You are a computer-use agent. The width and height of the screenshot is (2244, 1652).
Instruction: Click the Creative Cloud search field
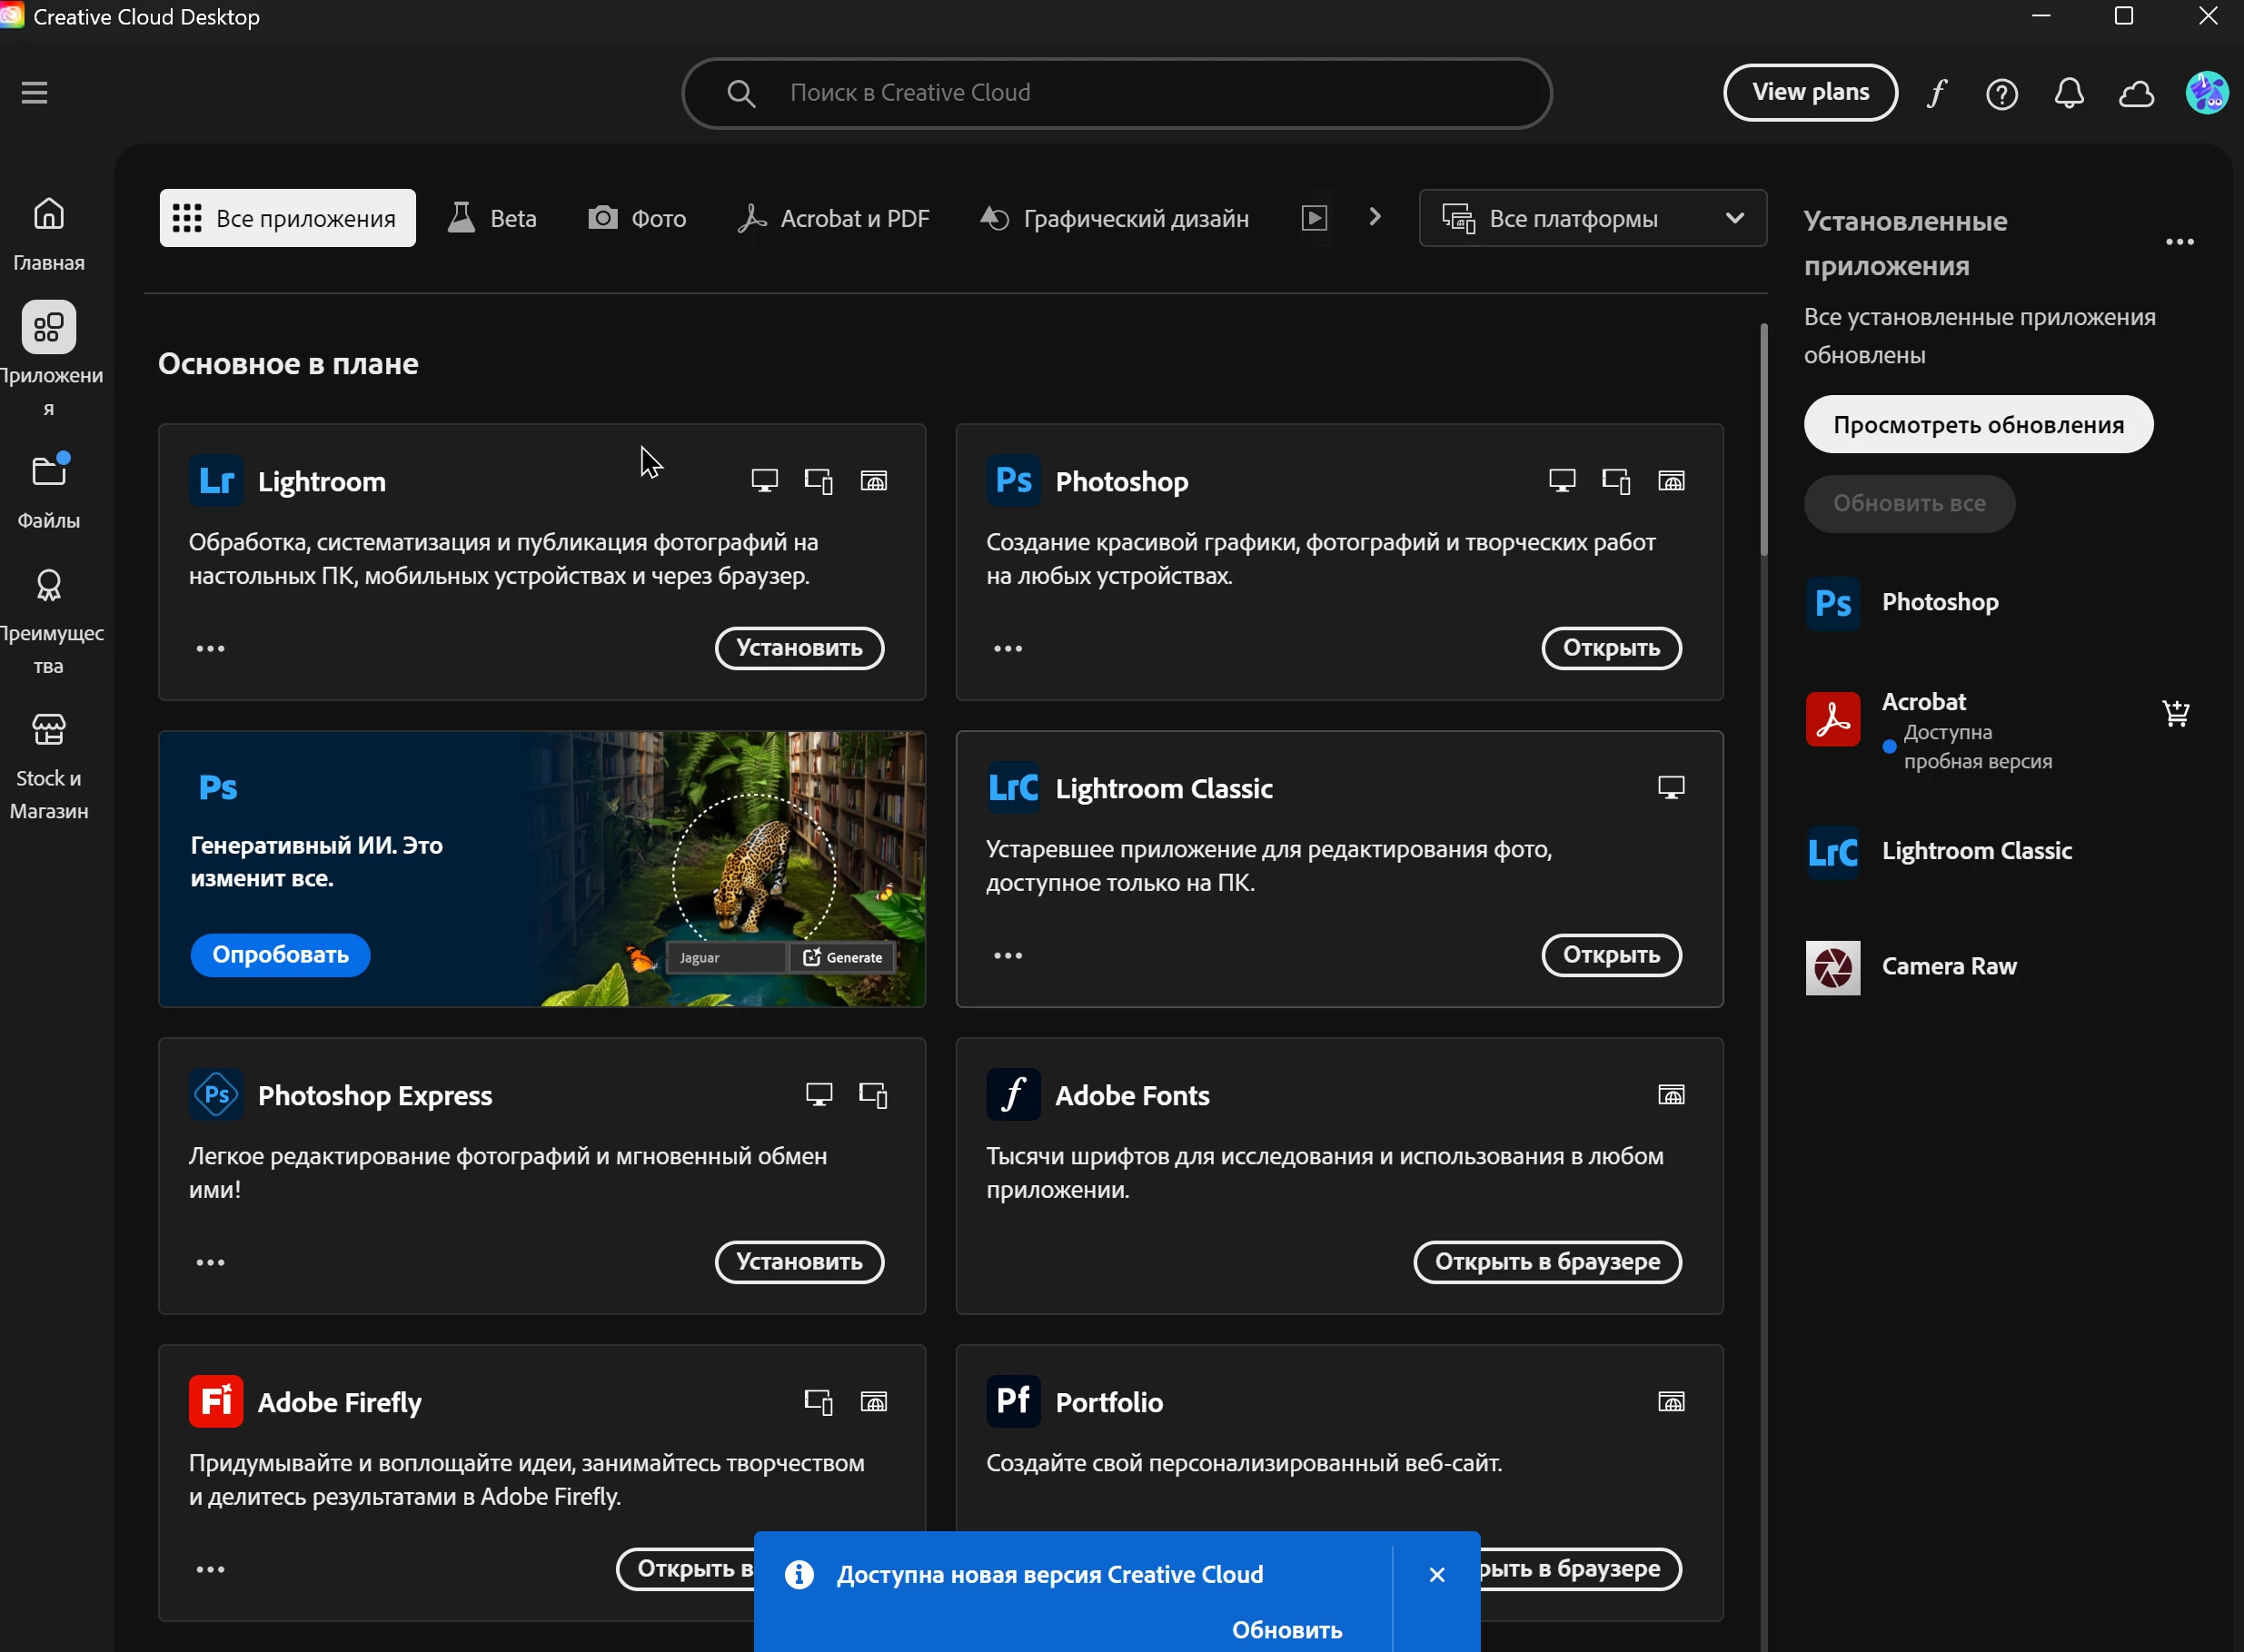tap(1116, 93)
